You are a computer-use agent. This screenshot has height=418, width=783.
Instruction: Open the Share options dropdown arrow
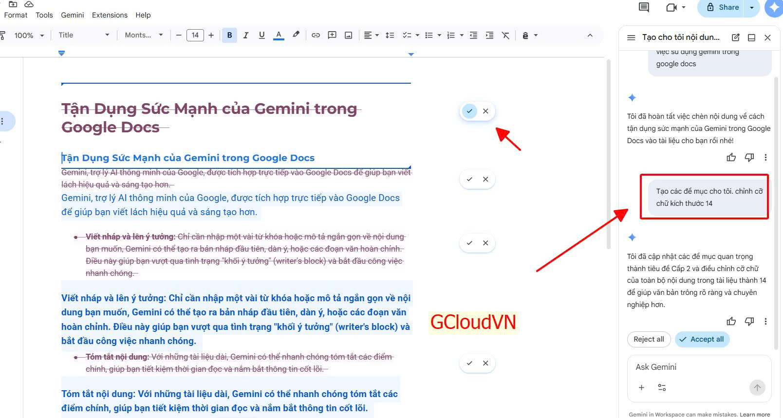752,7
